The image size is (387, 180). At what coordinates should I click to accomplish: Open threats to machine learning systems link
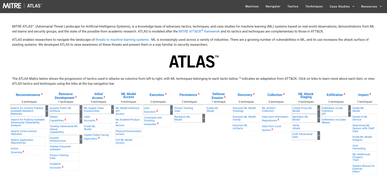pos(122,40)
